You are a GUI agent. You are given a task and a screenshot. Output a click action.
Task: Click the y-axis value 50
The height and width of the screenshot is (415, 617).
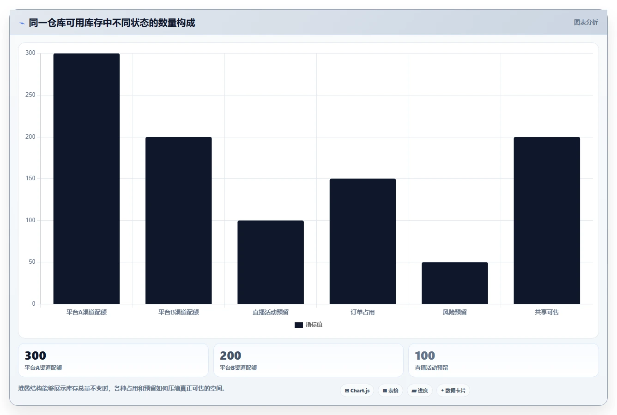tap(32, 262)
